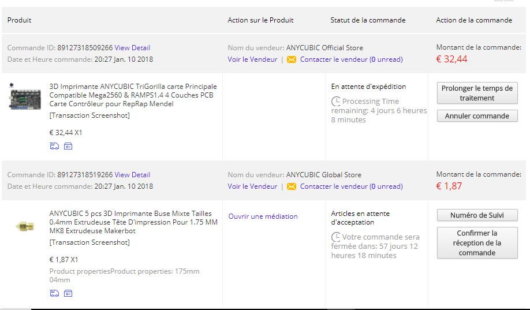Image resolution: width=530 pixels, height=310 pixels.
Task: Contact the ANYCUBIC Global Store seller
Action: click(351, 186)
